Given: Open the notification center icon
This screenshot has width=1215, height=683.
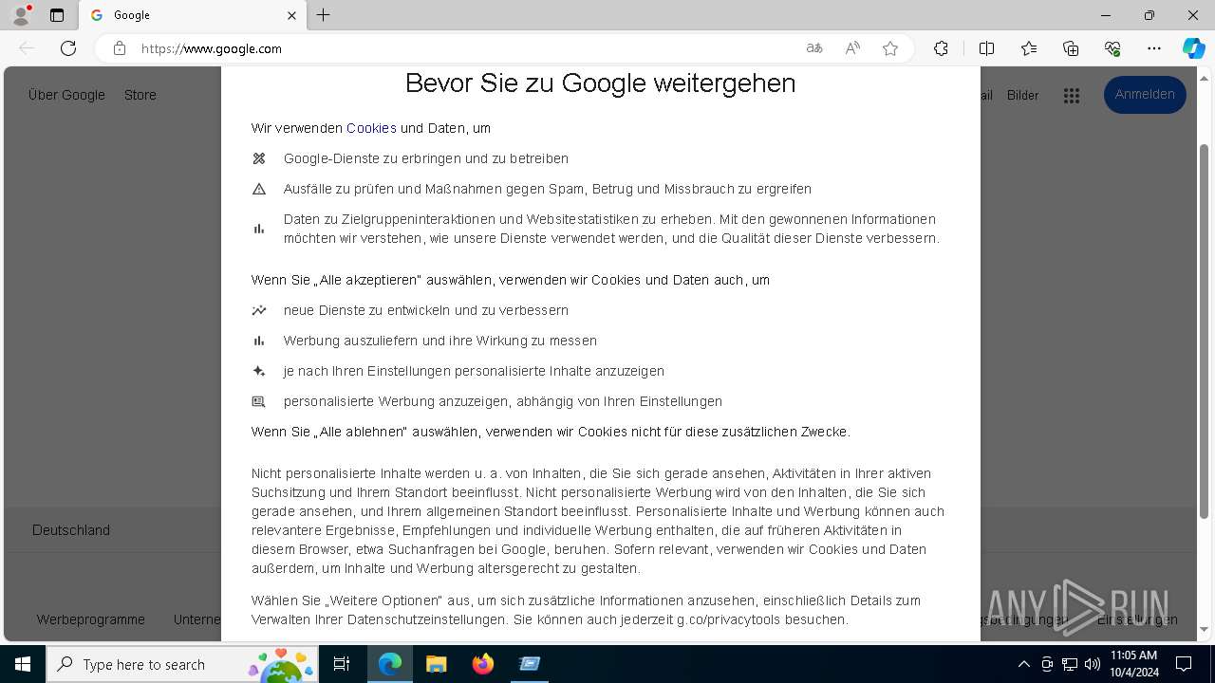Looking at the screenshot, I should [x=1185, y=664].
